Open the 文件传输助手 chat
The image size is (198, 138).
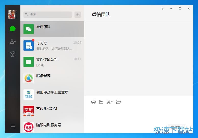[x=52, y=62]
